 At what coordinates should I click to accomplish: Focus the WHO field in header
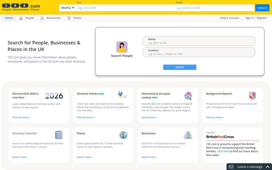click(125, 8)
